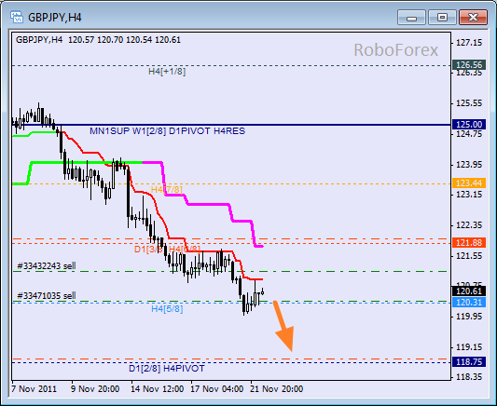The width and height of the screenshot is (497, 406).
Task: Click the 127.15 price scale value
Action: [x=469, y=43]
